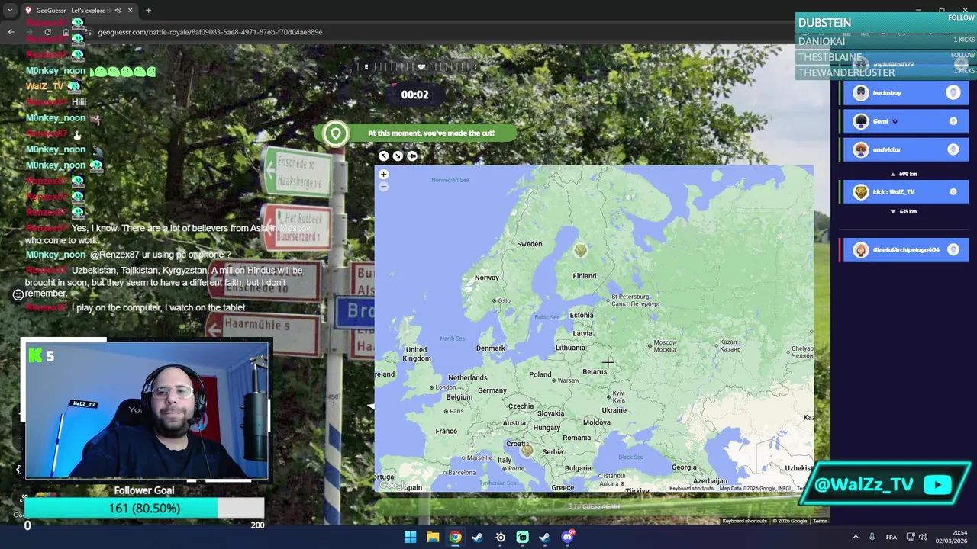Open a new browser tab
977x549 pixels.
click(x=148, y=11)
